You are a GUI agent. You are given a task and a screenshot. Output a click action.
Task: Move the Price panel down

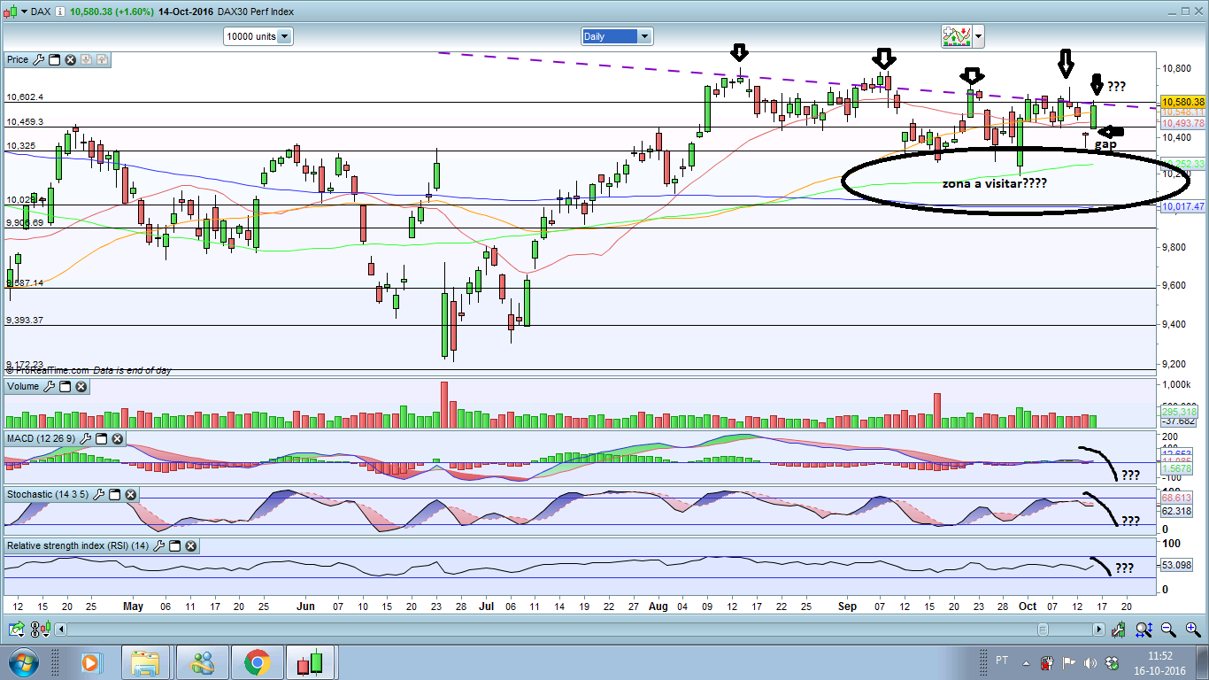(x=87, y=60)
